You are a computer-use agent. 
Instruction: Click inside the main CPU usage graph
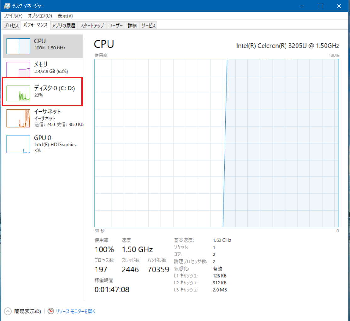pos(216,143)
